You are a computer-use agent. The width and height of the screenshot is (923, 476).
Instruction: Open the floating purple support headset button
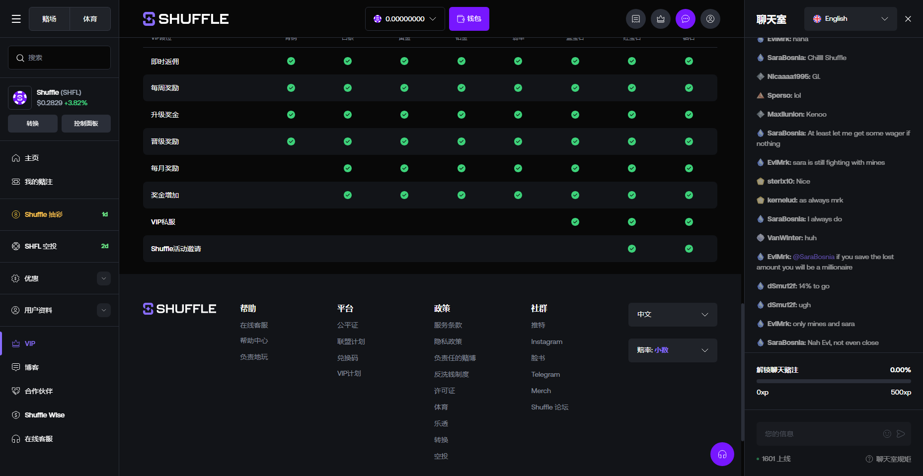tap(722, 454)
